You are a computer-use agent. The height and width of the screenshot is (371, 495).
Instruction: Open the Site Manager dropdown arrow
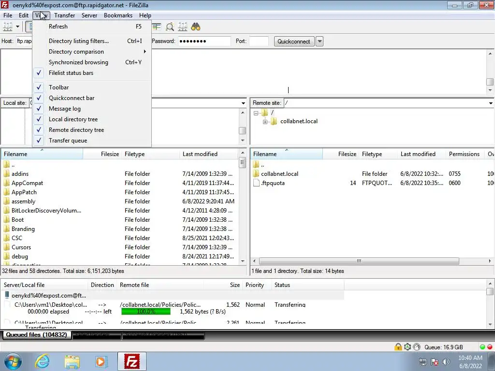pyautogui.click(x=18, y=27)
